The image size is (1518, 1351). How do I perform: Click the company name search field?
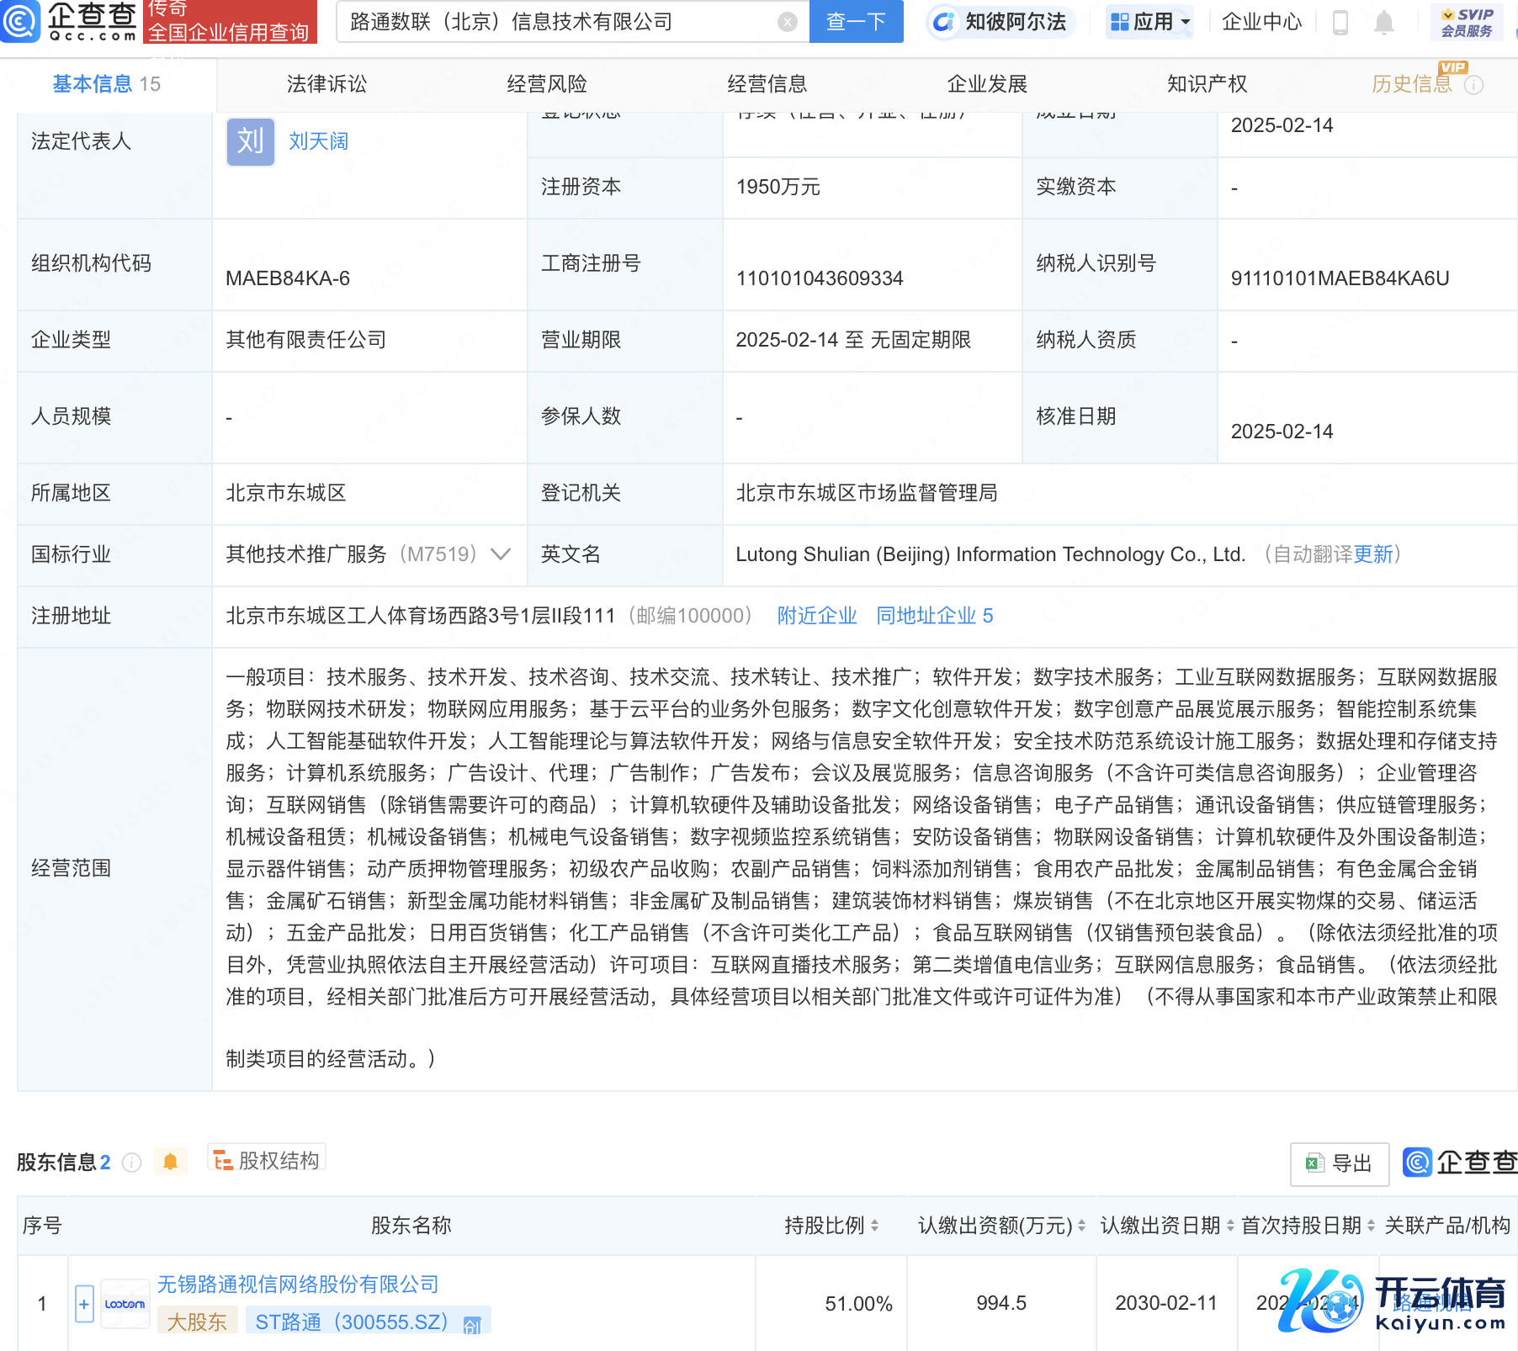point(555,22)
